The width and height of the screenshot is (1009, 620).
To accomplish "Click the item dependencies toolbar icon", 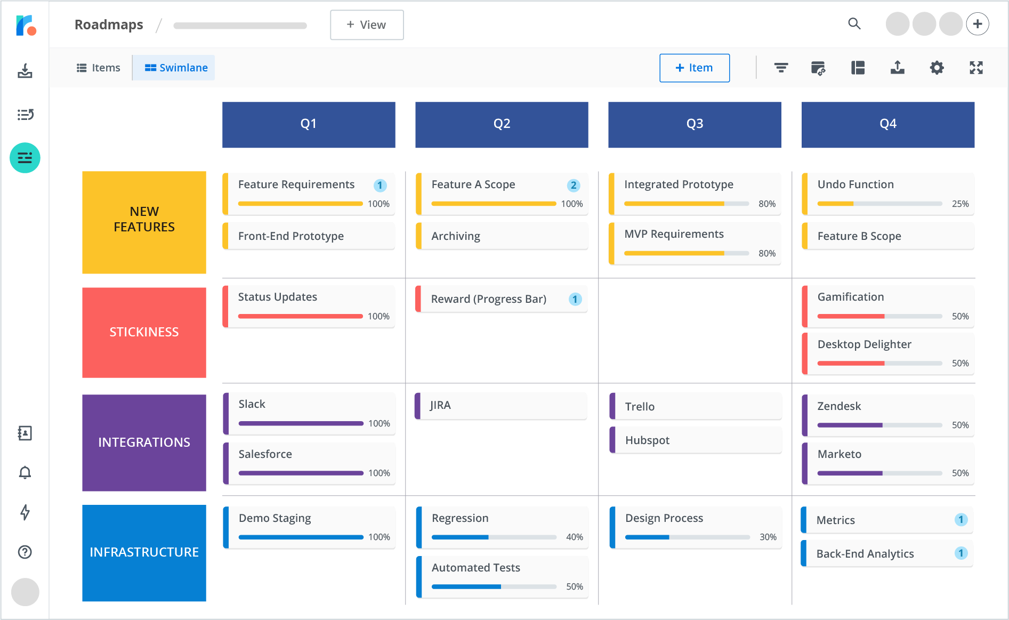I will (819, 68).
